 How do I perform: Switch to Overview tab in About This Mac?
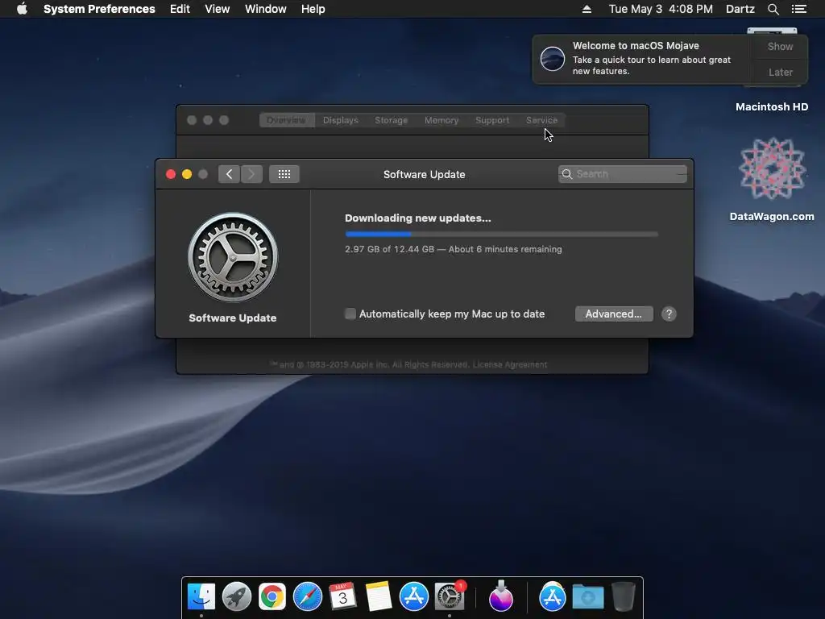click(286, 120)
